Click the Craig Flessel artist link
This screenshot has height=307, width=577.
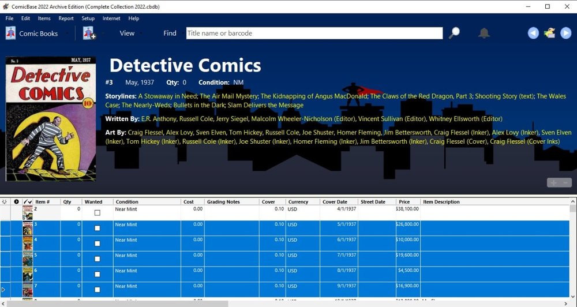(144, 132)
